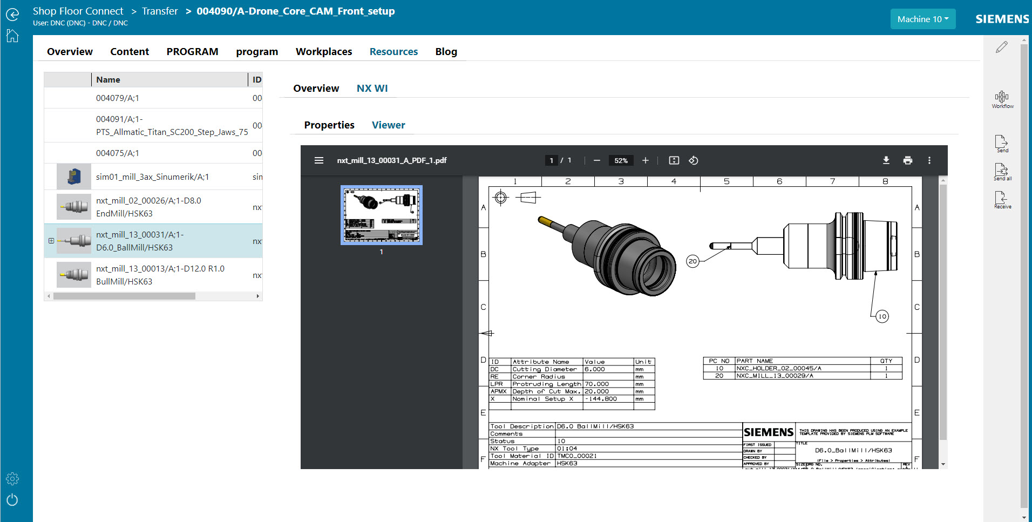Switch to the NX WI tab
The height and width of the screenshot is (522, 1032).
tap(372, 88)
